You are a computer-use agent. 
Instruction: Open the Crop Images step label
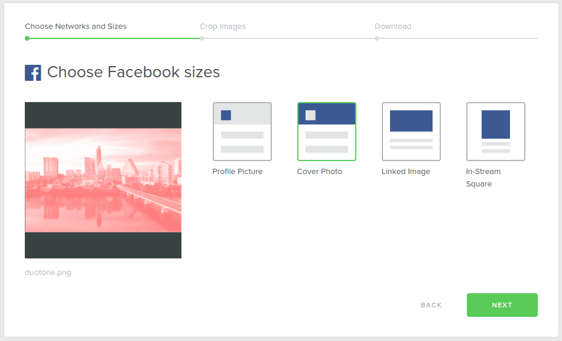(223, 27)
